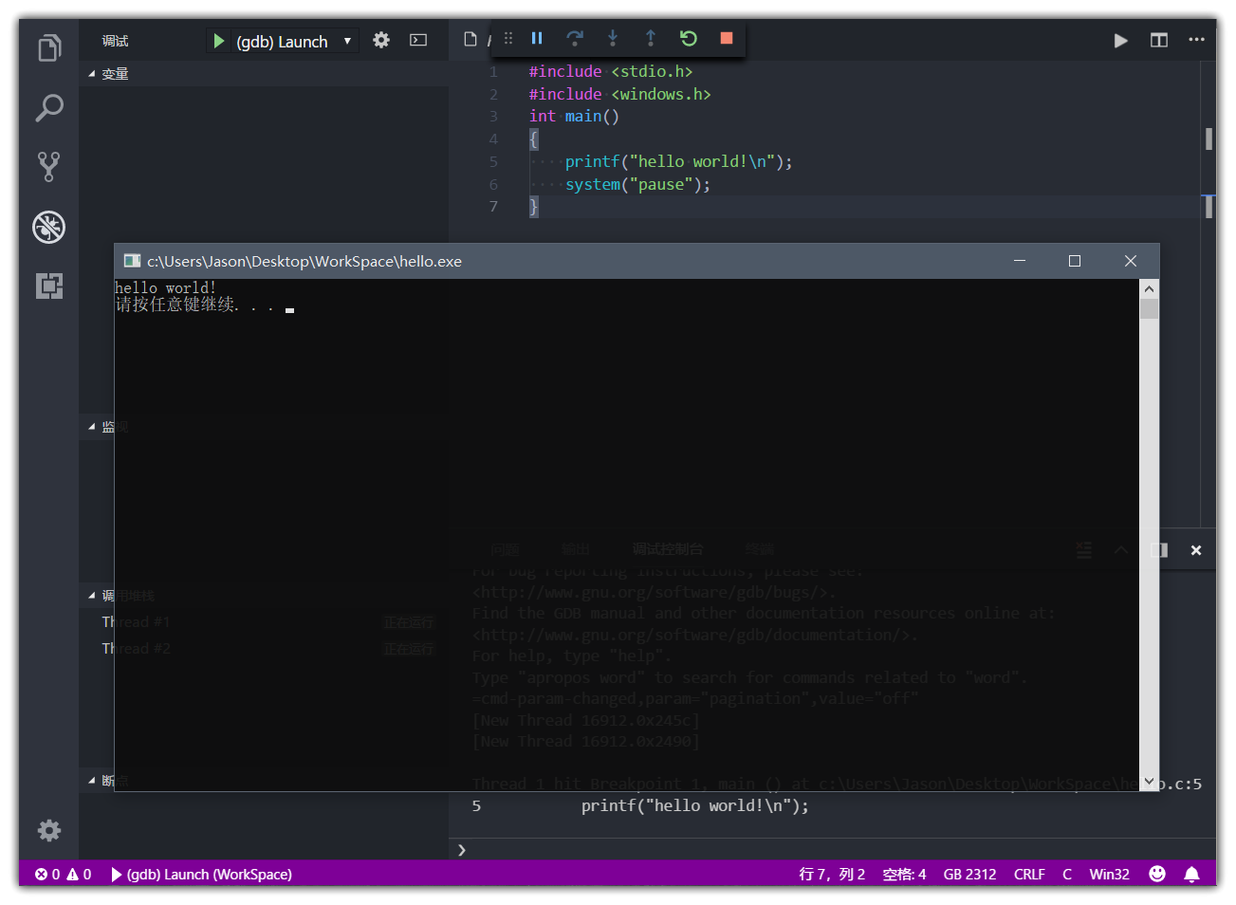Viewport: 1236px width, 905px height.
Task: Select the Extensions icon in activity bar
Action: pos(48,286)
